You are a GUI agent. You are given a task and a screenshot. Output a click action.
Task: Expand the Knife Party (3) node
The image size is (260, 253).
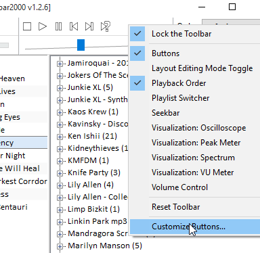tap(60, 173)
